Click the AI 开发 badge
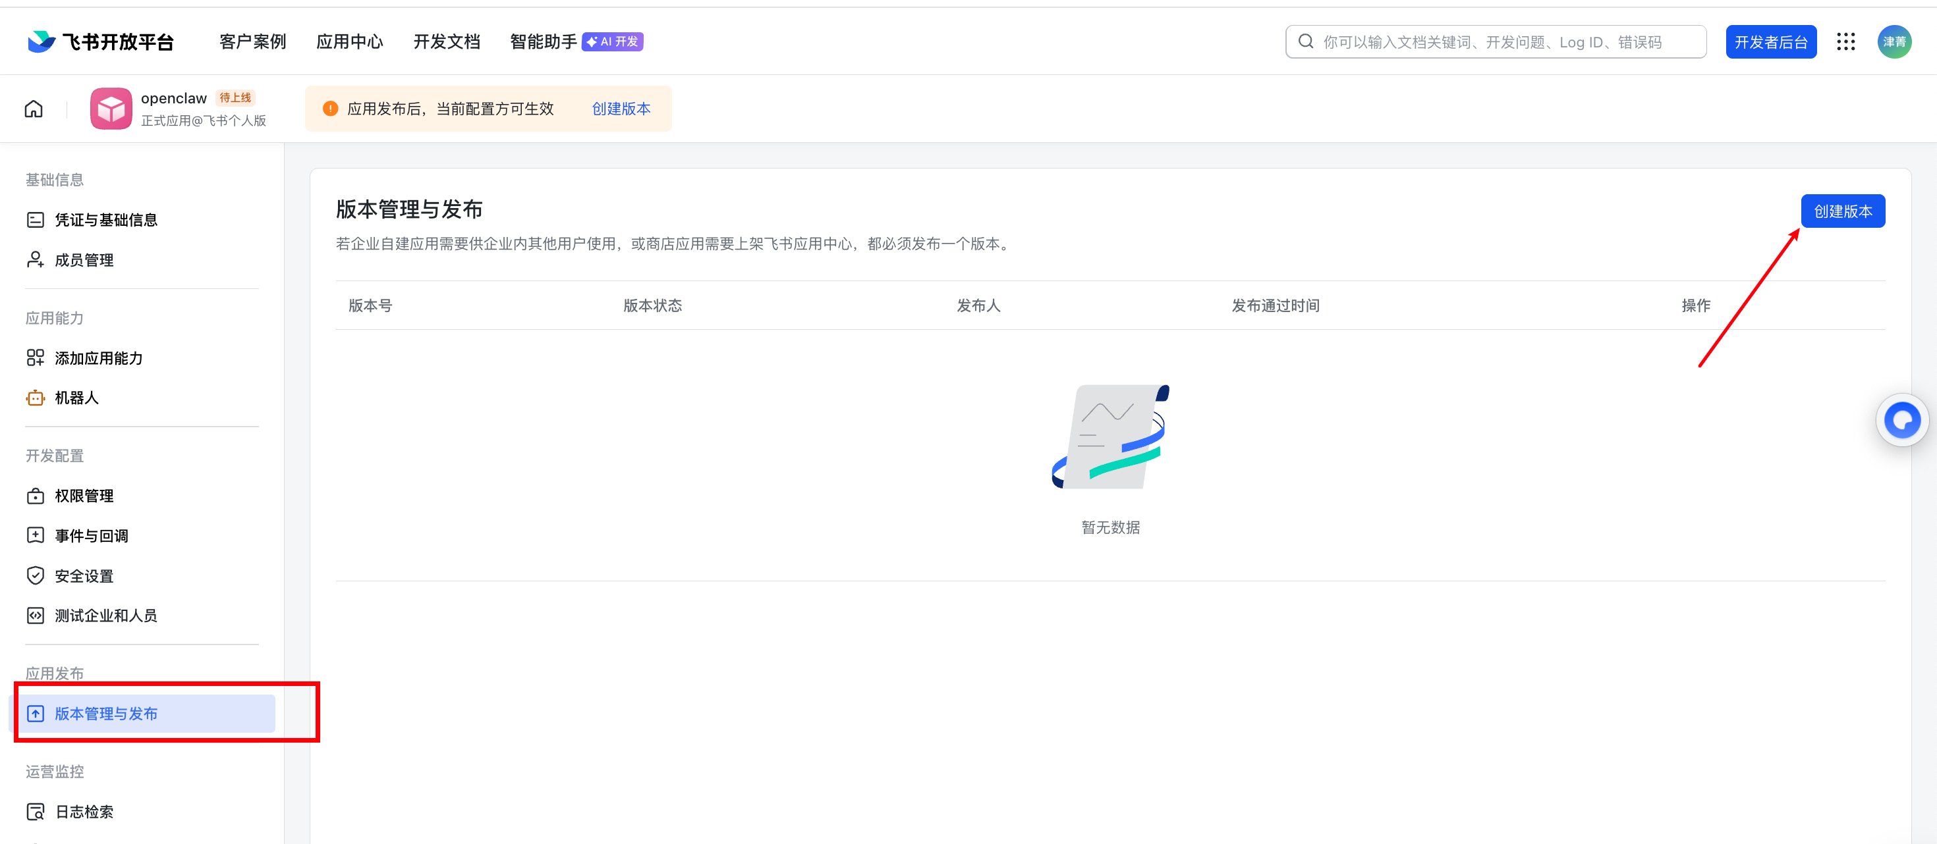This screenshot has height=844, width=1937. click(x=613, y=41)
